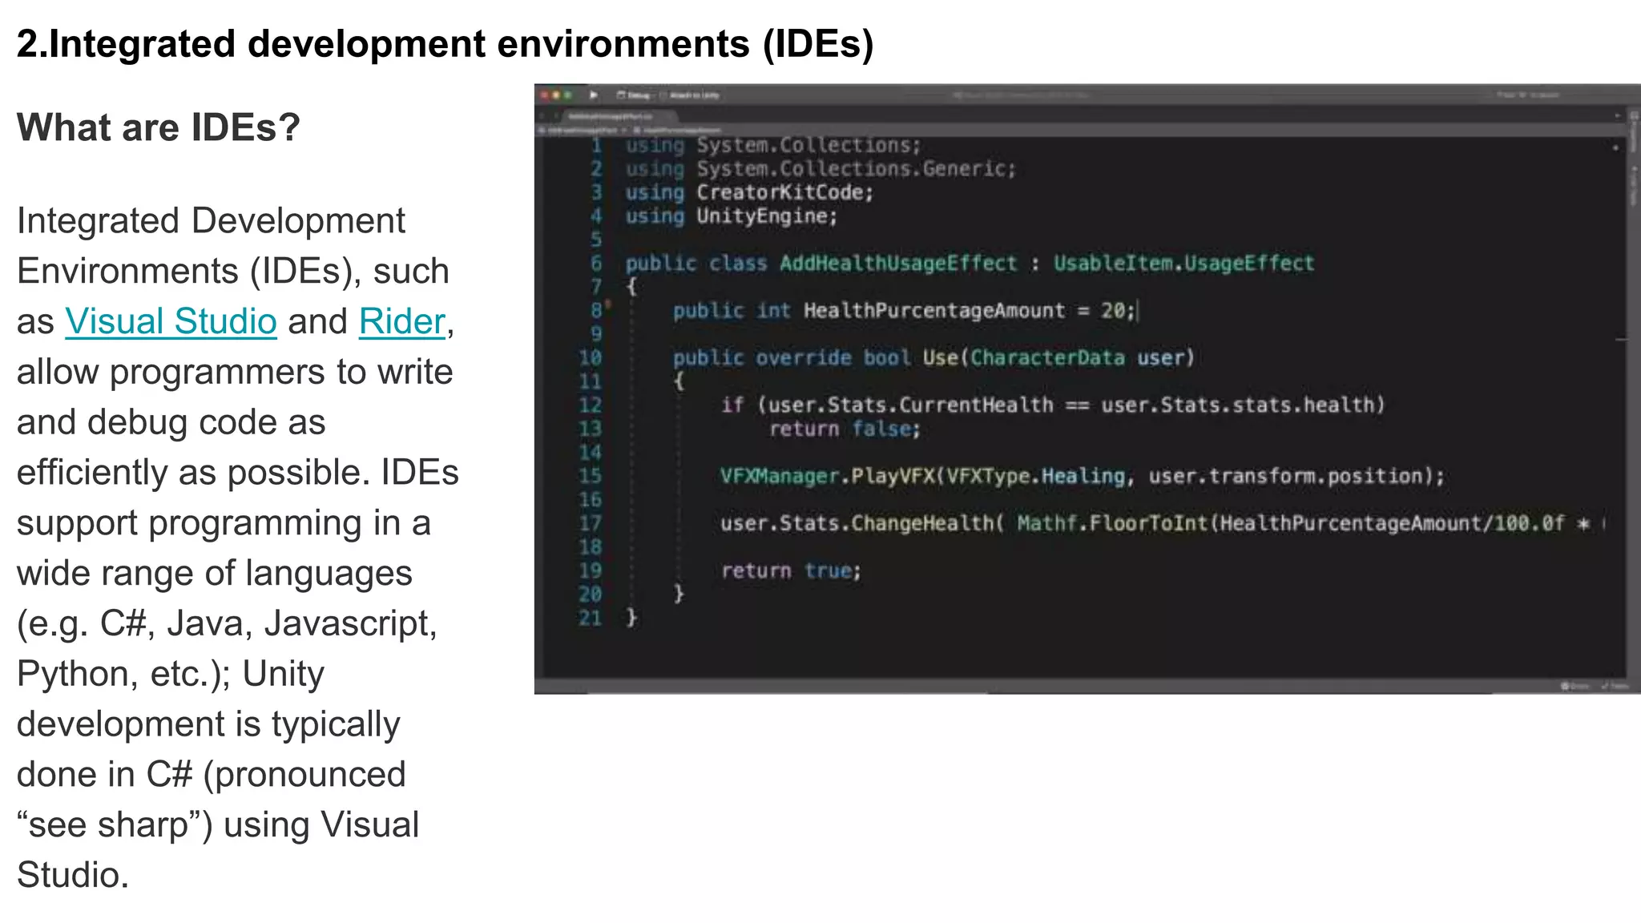
Task: Open the Tasks indicator in the IDE status bar
Action: tap(1614, 686)
